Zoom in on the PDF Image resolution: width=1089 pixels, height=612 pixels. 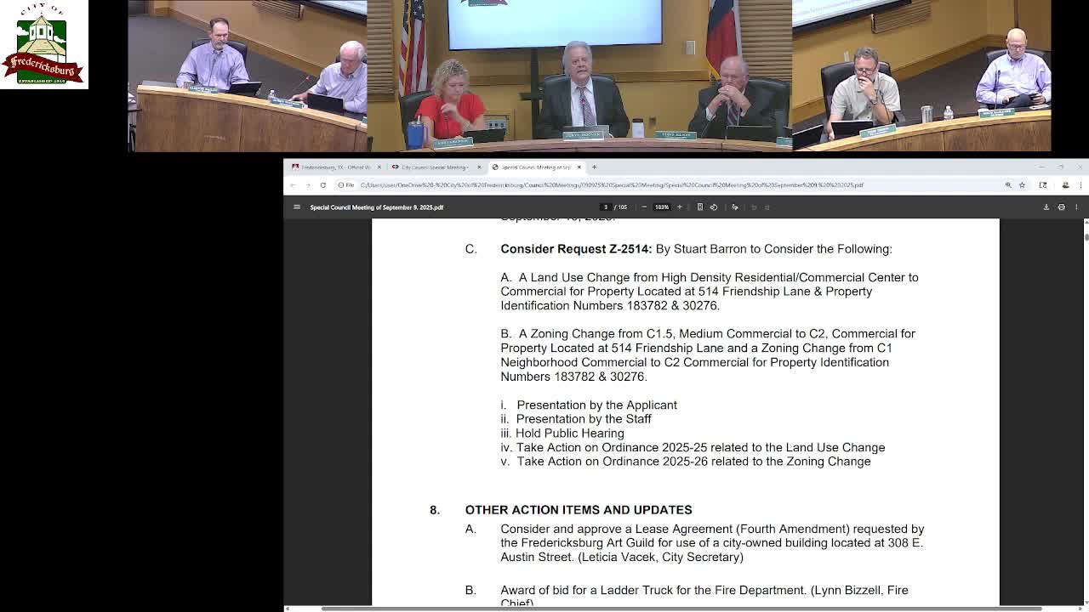coord(679,207)
